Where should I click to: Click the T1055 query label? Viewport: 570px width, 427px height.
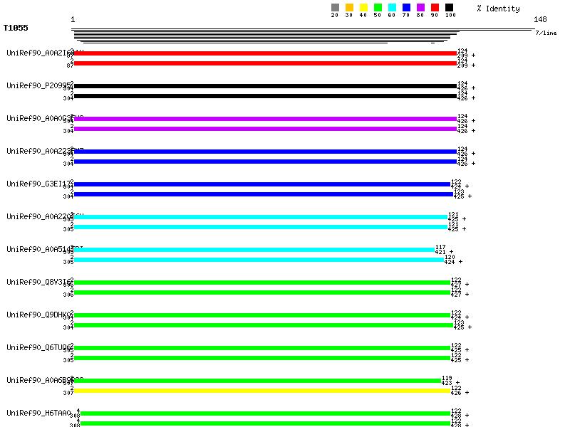coord(16,28)
